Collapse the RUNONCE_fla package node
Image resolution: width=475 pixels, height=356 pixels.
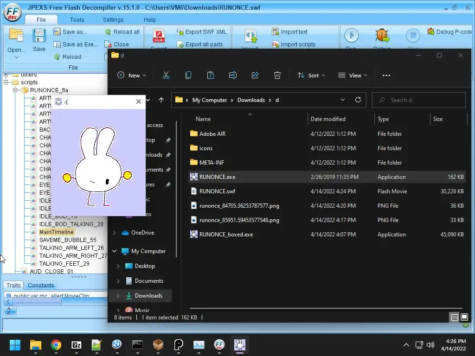[15, 90]
